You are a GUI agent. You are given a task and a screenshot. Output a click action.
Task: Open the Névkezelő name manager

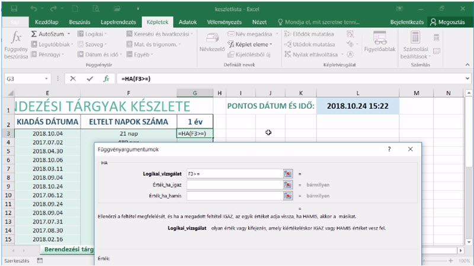(x=212, y=42)
